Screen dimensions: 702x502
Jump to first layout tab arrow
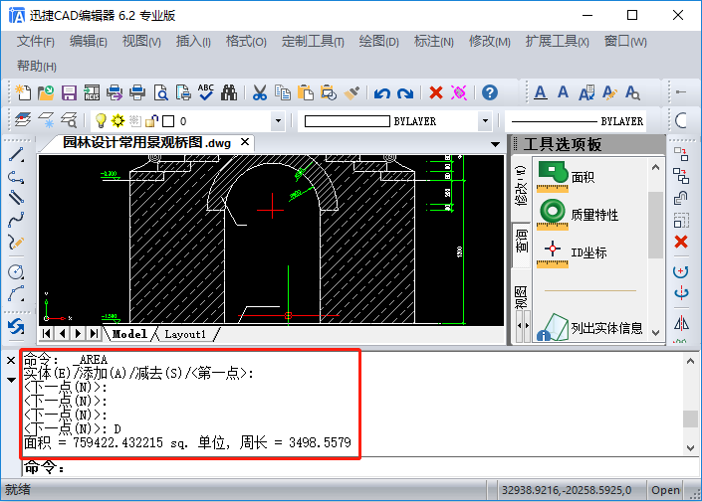pos(47,333)
